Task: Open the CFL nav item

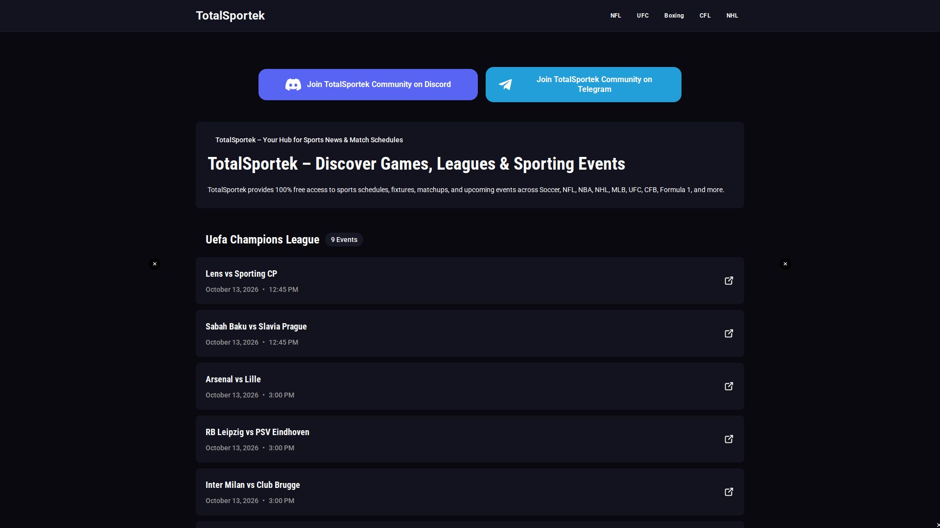Action: tap(705, 16)
